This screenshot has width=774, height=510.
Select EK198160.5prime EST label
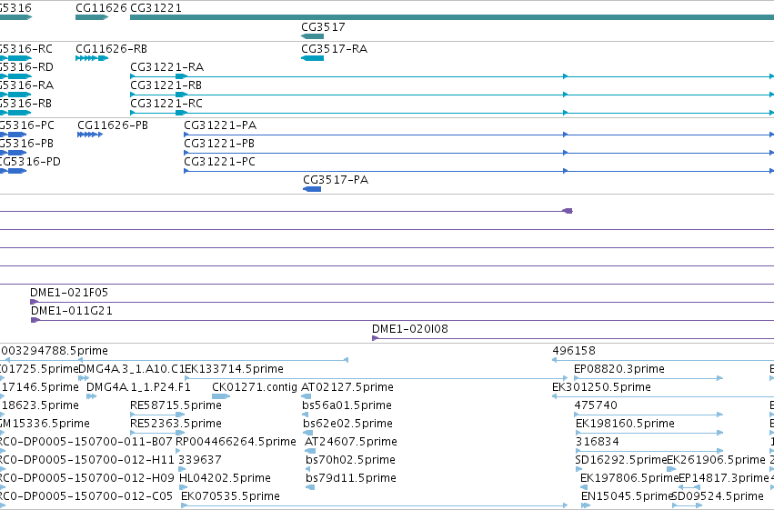625,424
